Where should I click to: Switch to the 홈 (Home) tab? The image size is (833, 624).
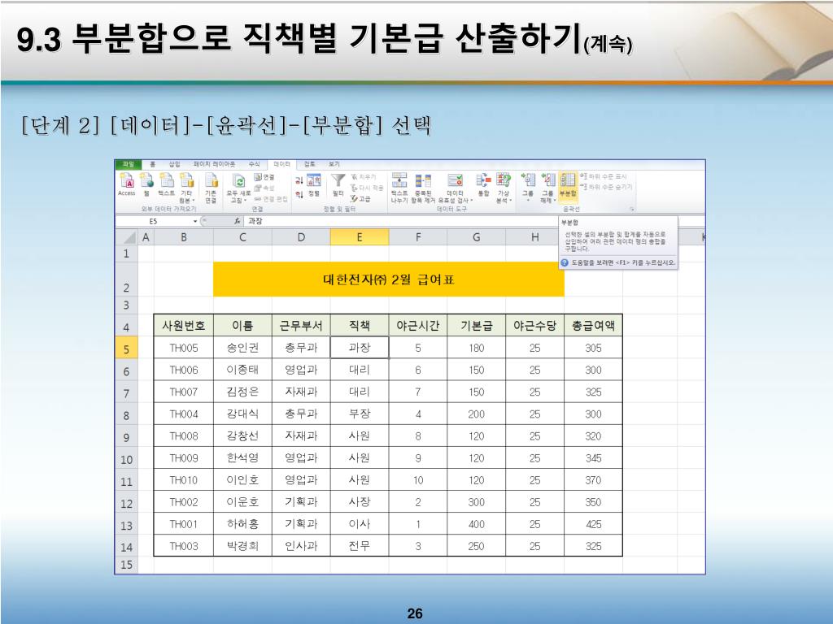click(152, 164)
